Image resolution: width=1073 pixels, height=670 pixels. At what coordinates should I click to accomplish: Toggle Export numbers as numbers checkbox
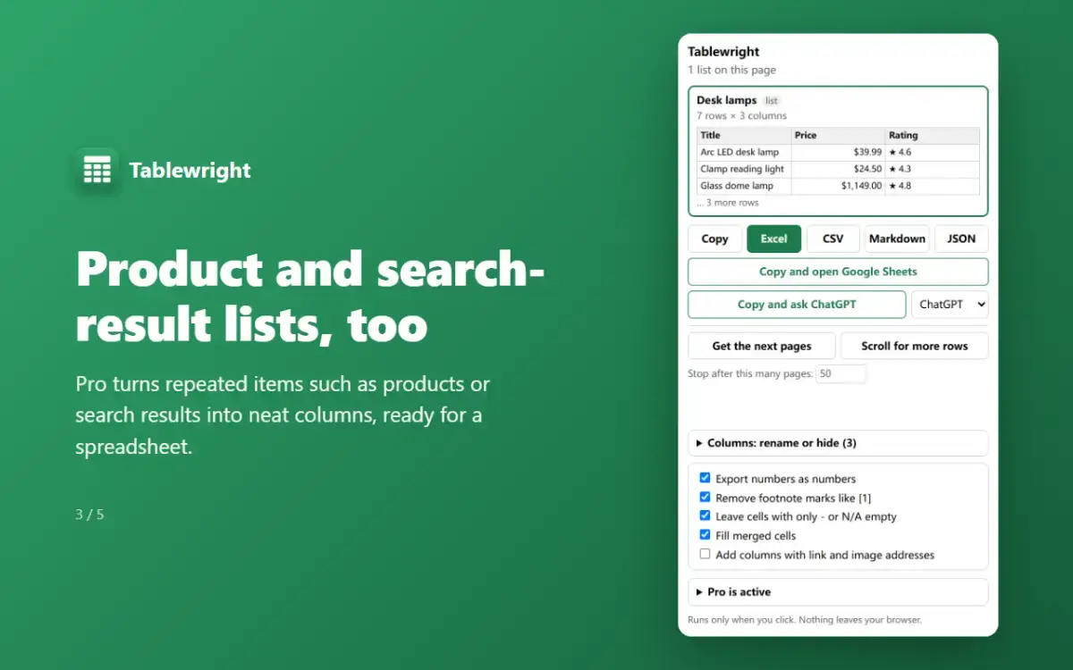coord(705,478)
